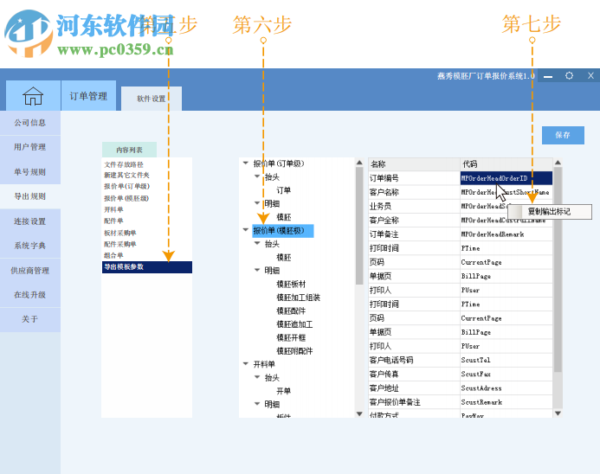600x474 pixels.
Task: Click the table scrollbar thumb
Action: pyautogui.click(x=558, y=270)
